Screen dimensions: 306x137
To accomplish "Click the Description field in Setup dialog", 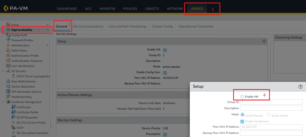I will point(271,108).
